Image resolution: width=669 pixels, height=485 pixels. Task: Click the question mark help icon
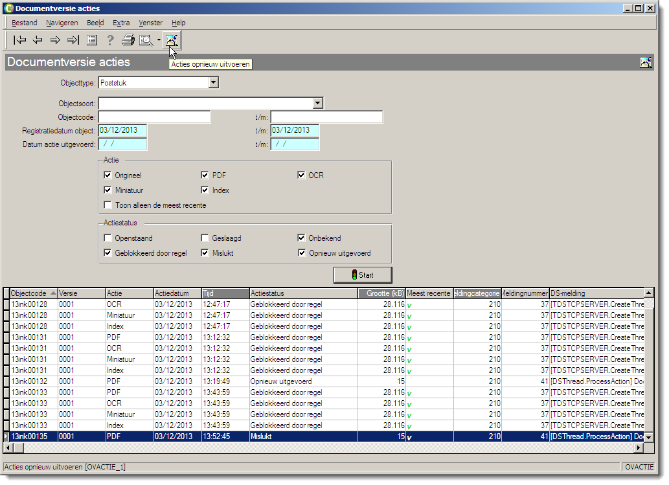(110, 40)
